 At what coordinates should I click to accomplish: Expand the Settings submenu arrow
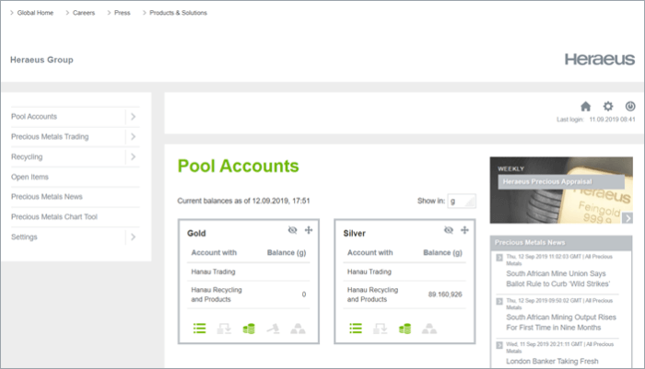[134, 237]
